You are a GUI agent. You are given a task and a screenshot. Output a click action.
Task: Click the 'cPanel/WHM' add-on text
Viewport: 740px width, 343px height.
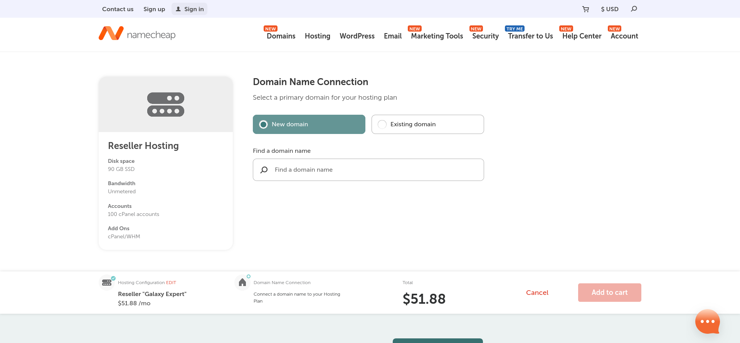click(124, 236)
